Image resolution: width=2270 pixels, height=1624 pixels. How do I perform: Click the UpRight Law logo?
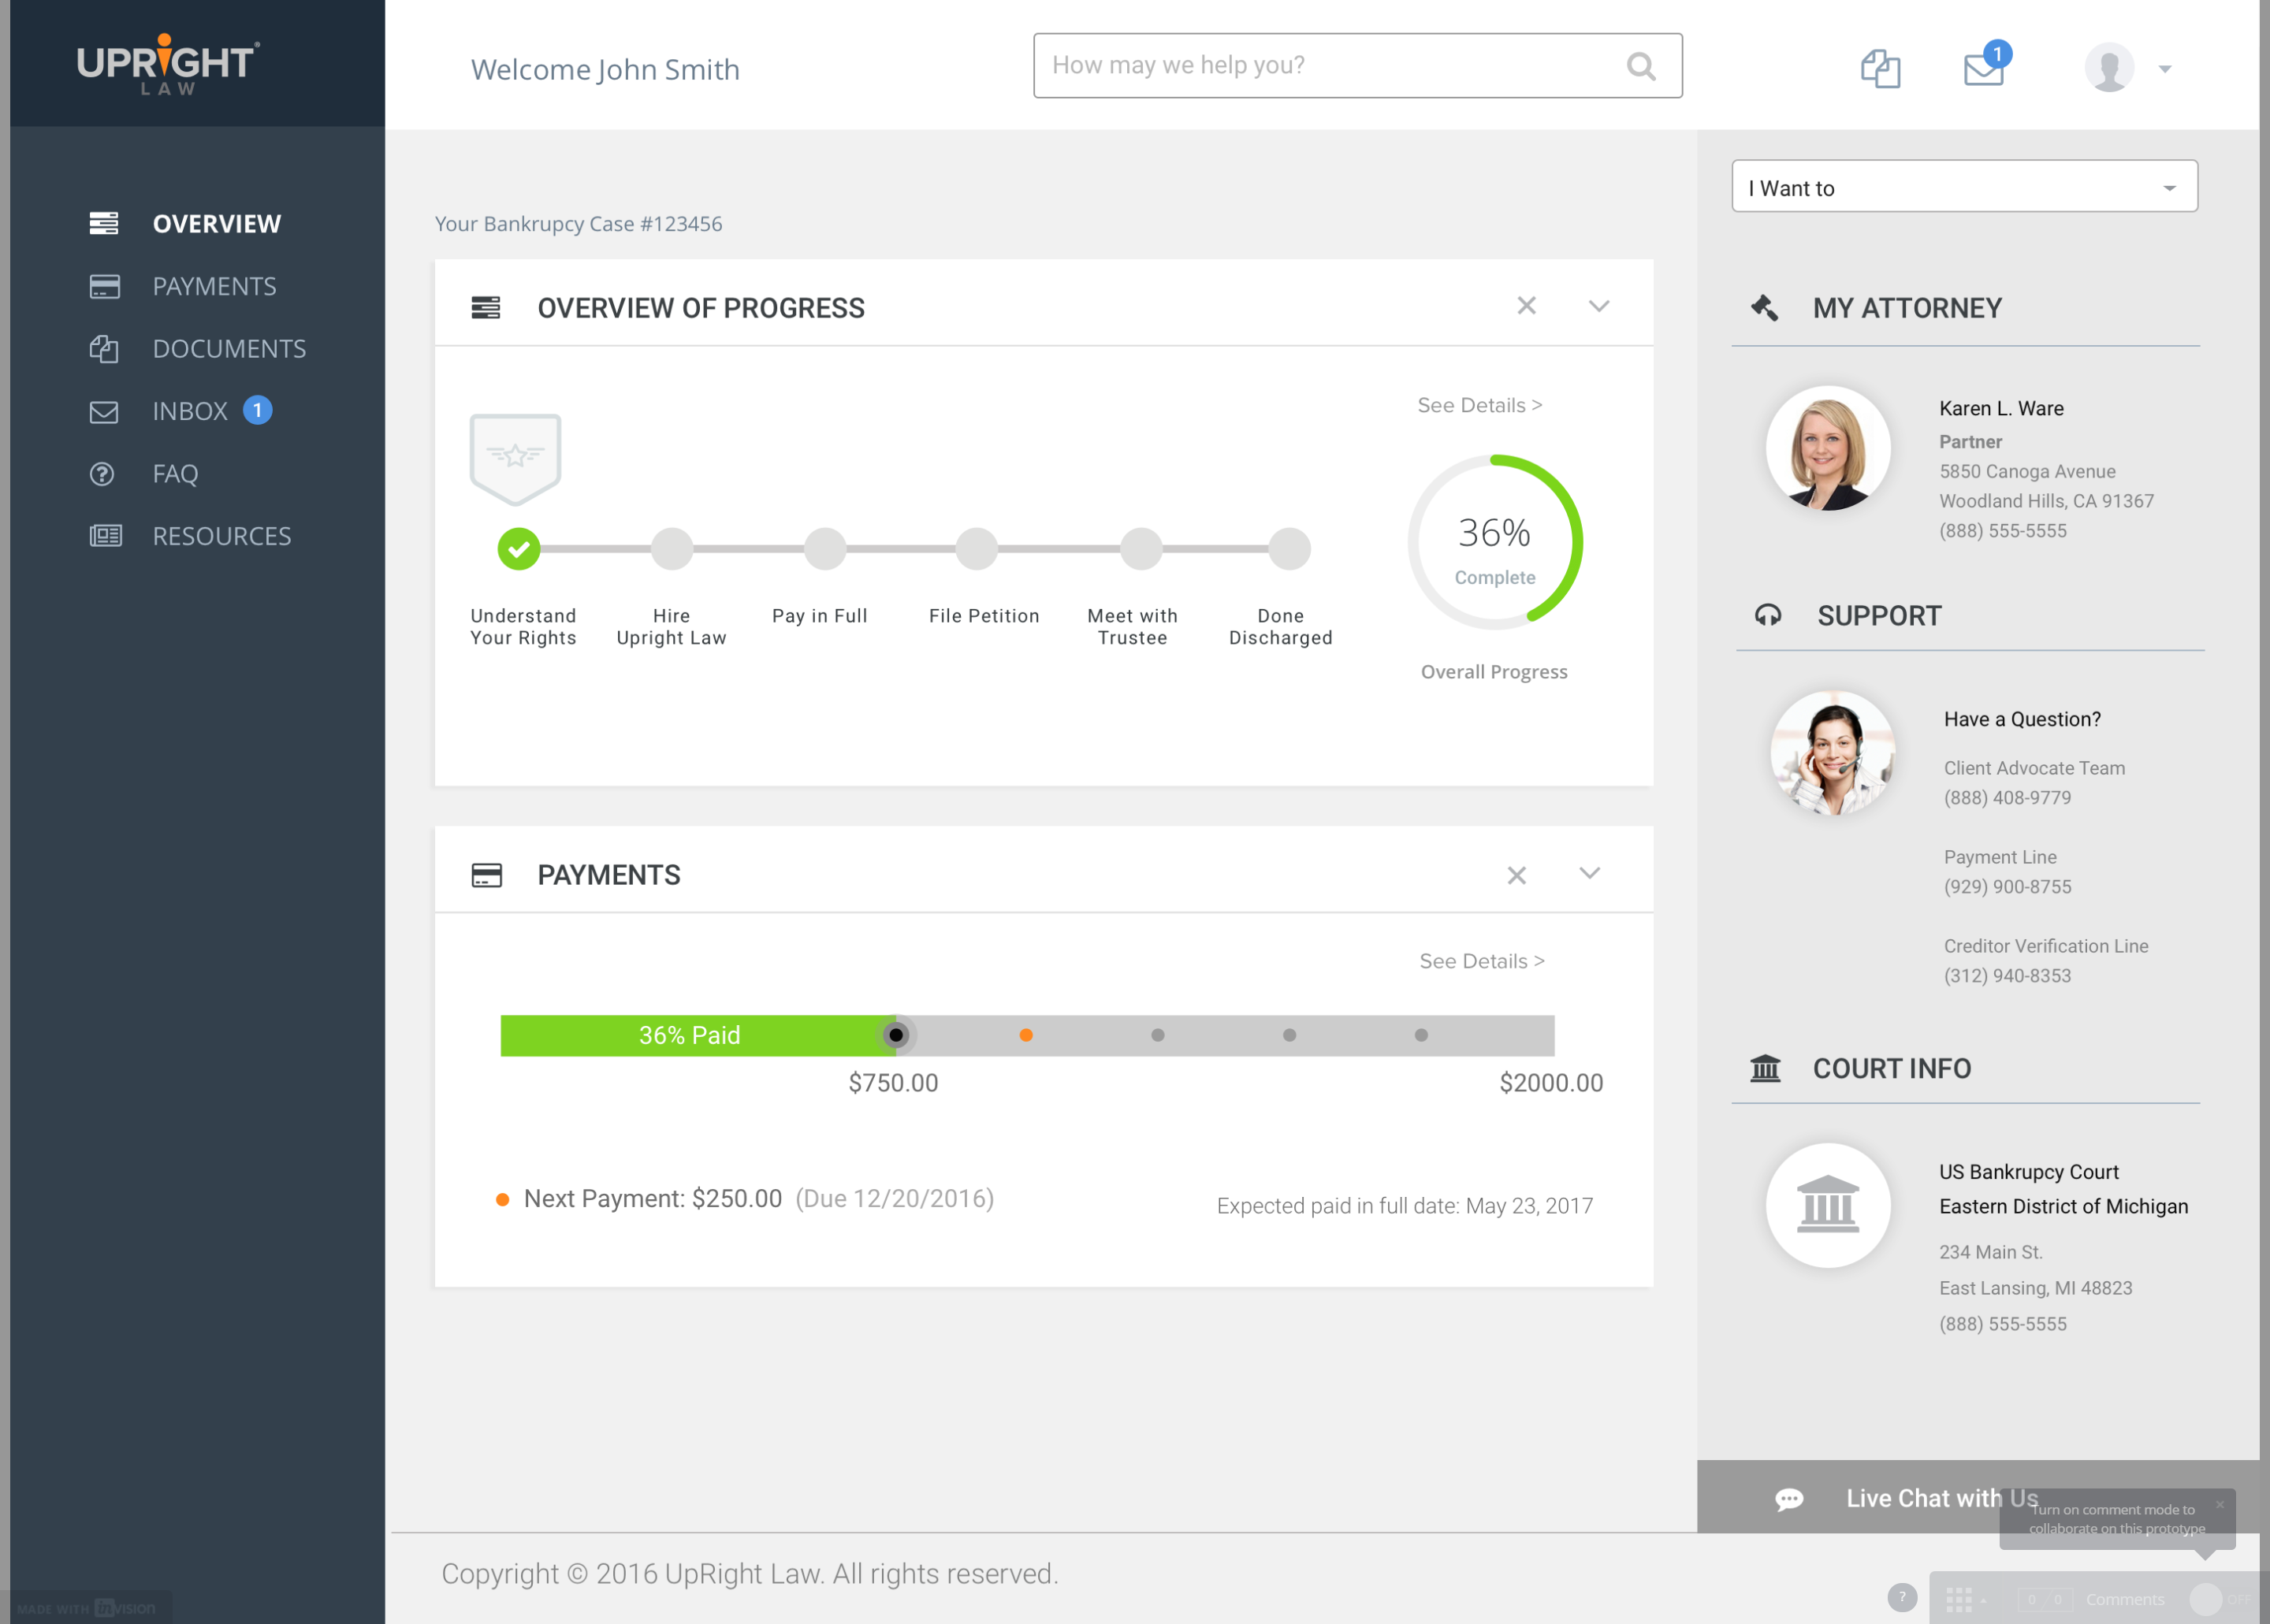click(x=168, y=65)
